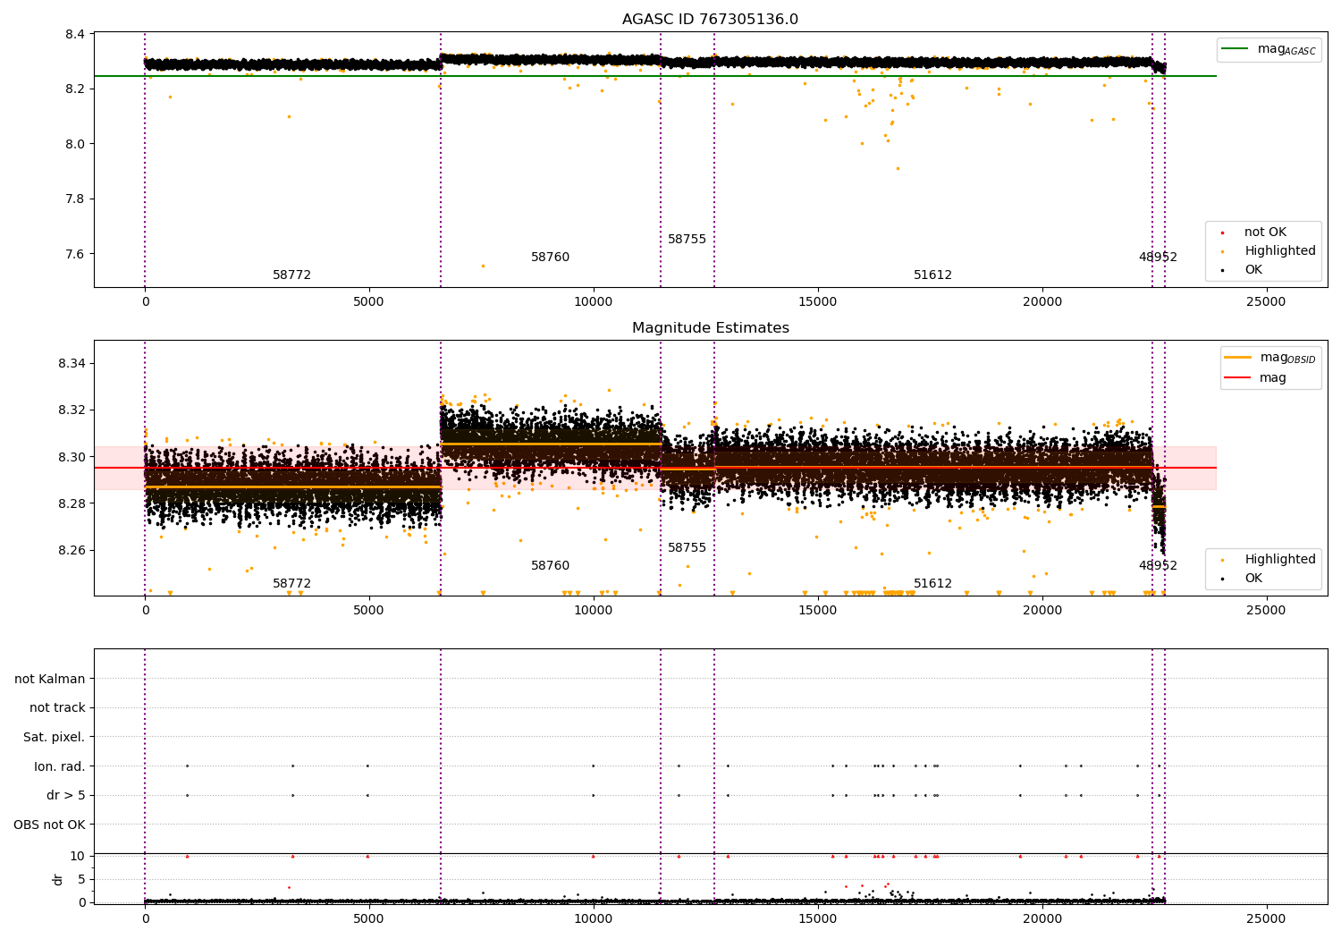
Task: Click y-axis tick 8.28 in middle plot
Action: tap(72, 503)
